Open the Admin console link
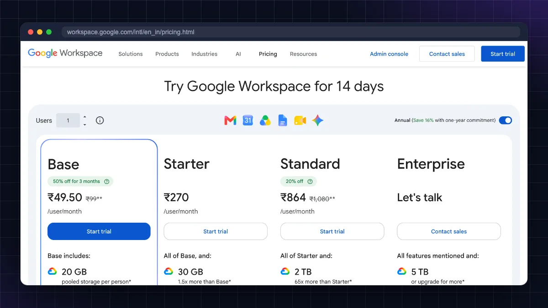Viewport: 548px width, 308px height. (389, 54)
